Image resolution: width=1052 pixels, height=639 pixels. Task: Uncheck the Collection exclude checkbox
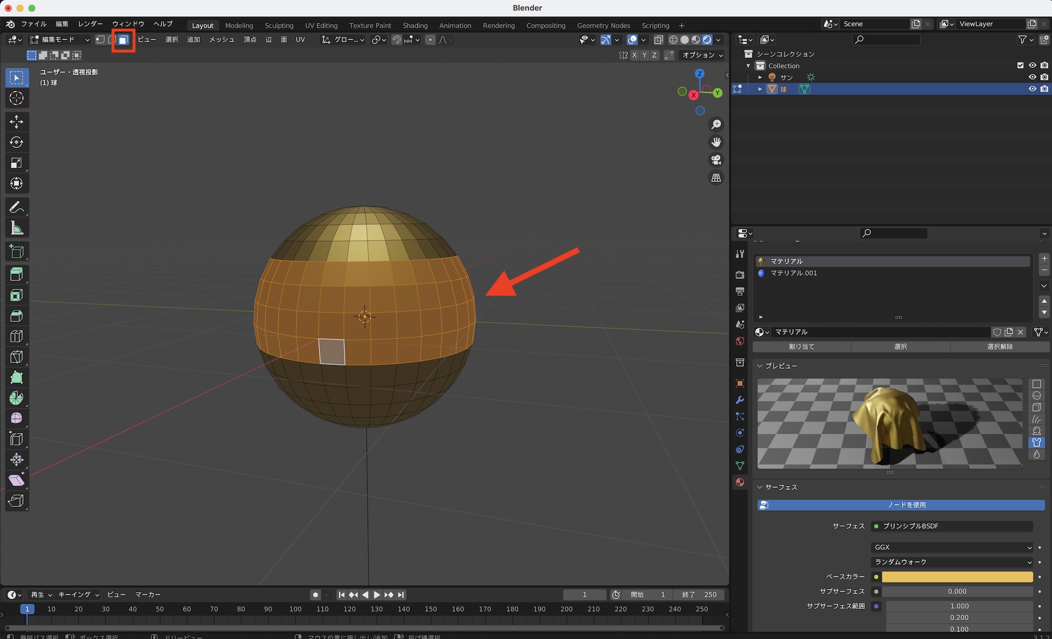[x=1020, y=65]
